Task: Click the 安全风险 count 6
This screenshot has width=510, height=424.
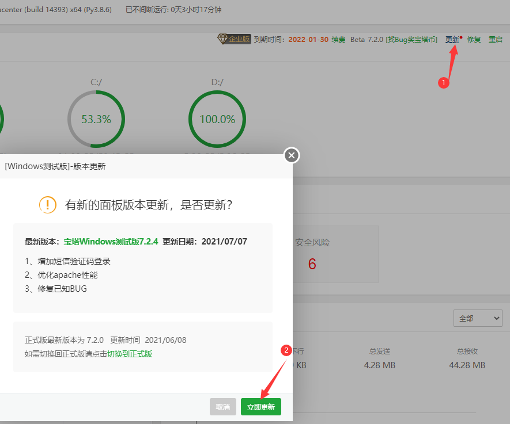Action: pos(312,264)
